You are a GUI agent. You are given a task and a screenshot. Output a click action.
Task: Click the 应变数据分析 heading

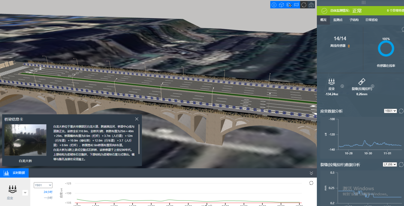(331, 111)
